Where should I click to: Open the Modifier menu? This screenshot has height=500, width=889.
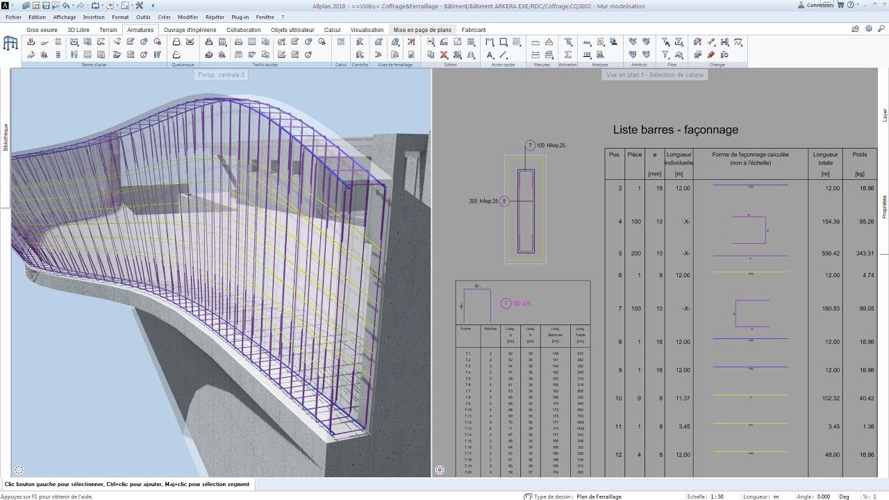point(188,17)
